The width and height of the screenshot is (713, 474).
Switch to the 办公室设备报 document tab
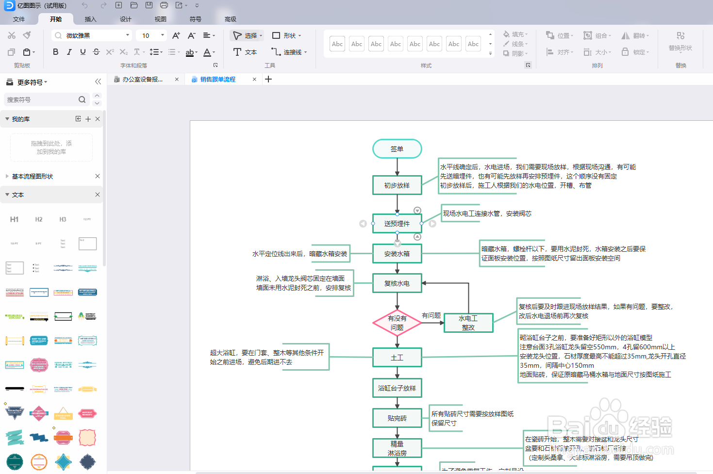pyautogui.click(x=143, y=79)
